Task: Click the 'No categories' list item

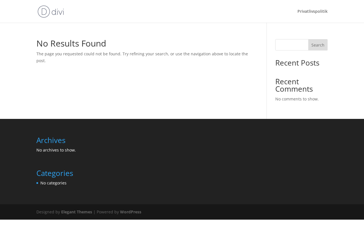Action: click(x=53, y=183)
